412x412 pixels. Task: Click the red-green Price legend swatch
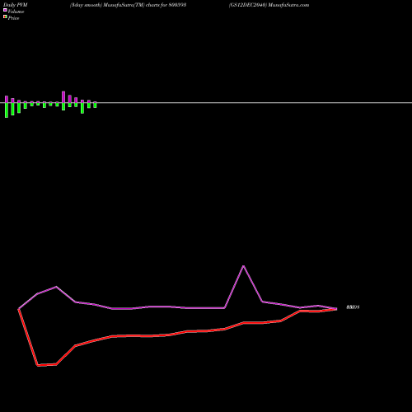click(5, 16)
